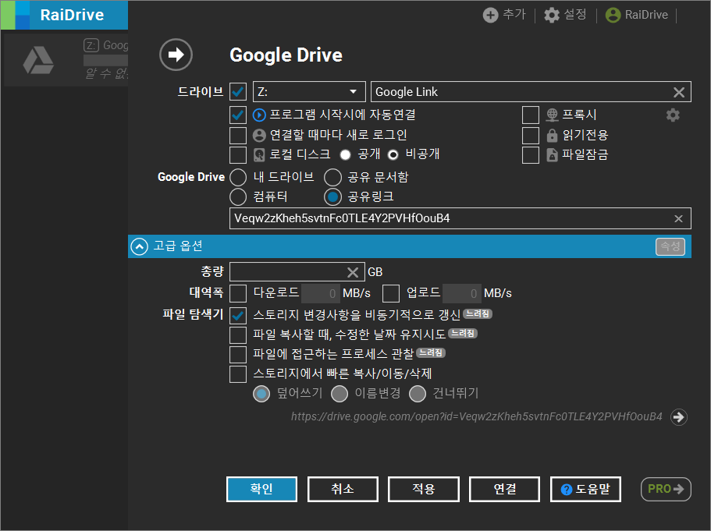Disable 프로그램 시작시에 자동연결 checkbox
The image size is (711, 531).
point(238,115)
